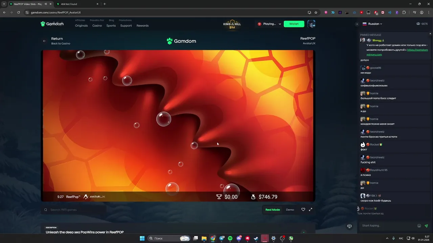The width and height of the screenshot is (433, 243).
Task: Open the volume control in system tray
Action: tap(413, 238)
